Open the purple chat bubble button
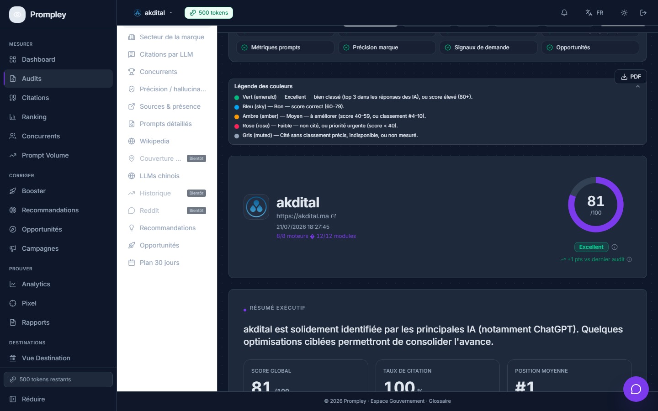The image size is (658, 411). 636,389
